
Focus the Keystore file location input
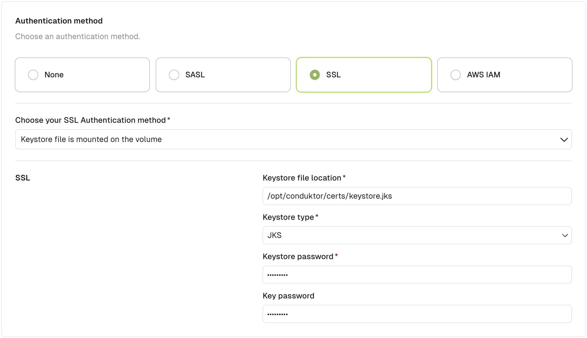click(417, 196)
